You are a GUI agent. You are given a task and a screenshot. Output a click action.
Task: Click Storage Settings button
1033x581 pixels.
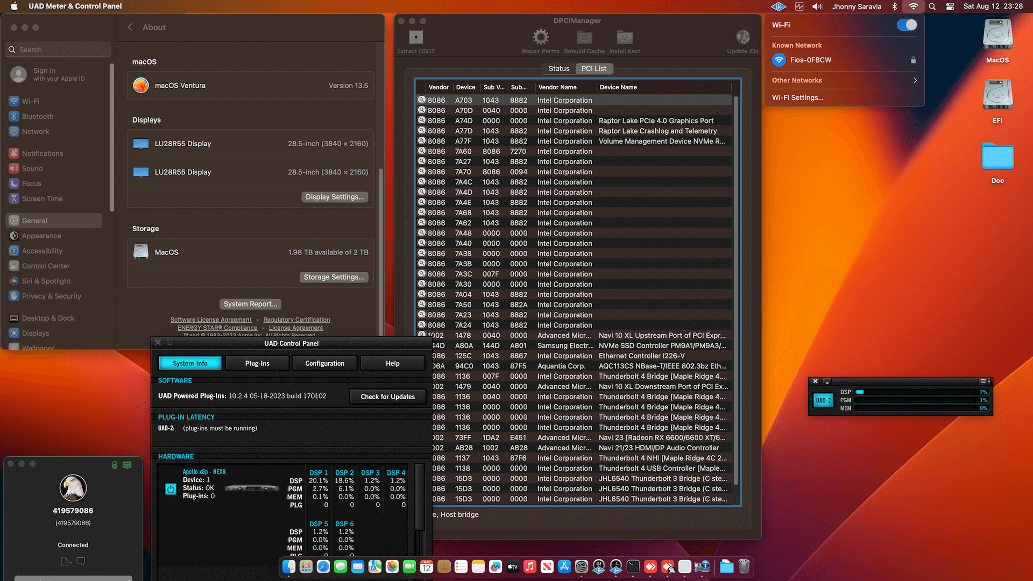coord(334,277)
